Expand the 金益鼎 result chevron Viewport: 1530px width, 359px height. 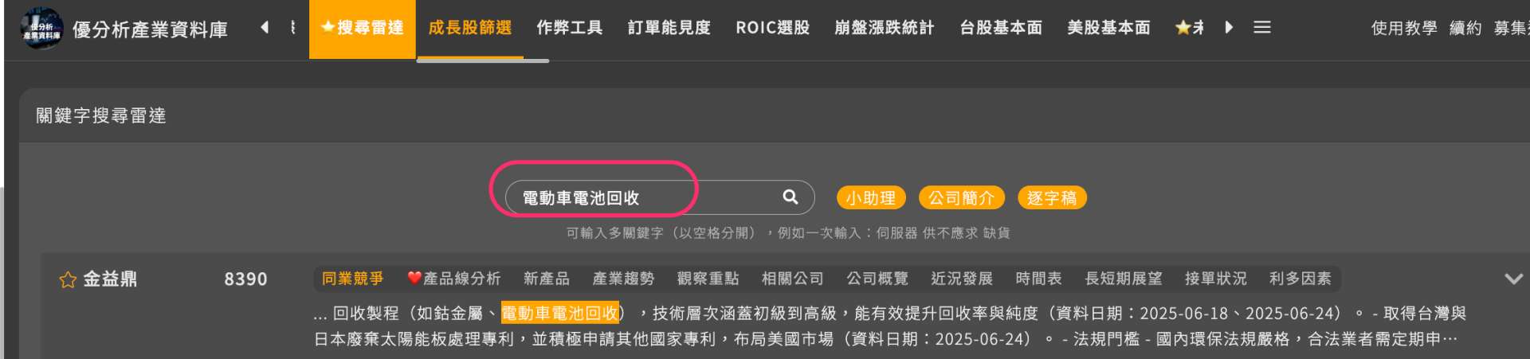1513,279
